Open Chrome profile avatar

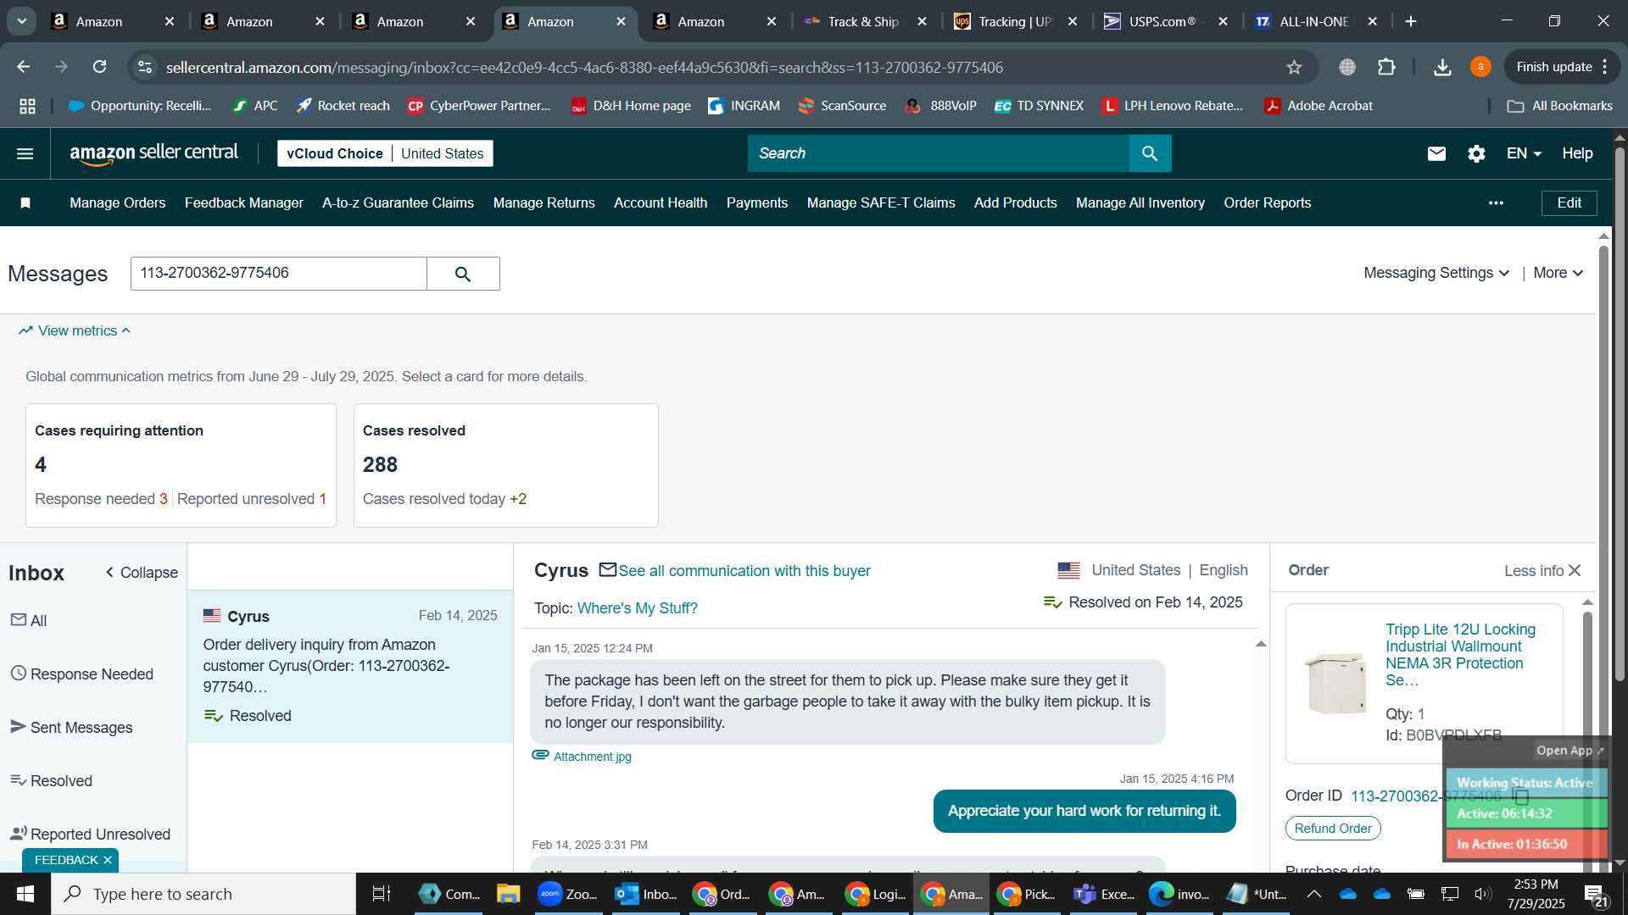pos(1480,67)
